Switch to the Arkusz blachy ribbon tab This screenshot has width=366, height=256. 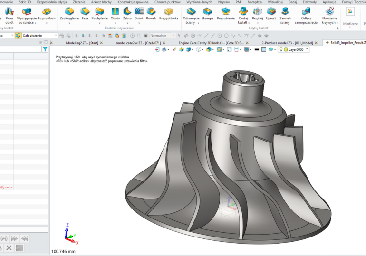[x=99, y=2]
